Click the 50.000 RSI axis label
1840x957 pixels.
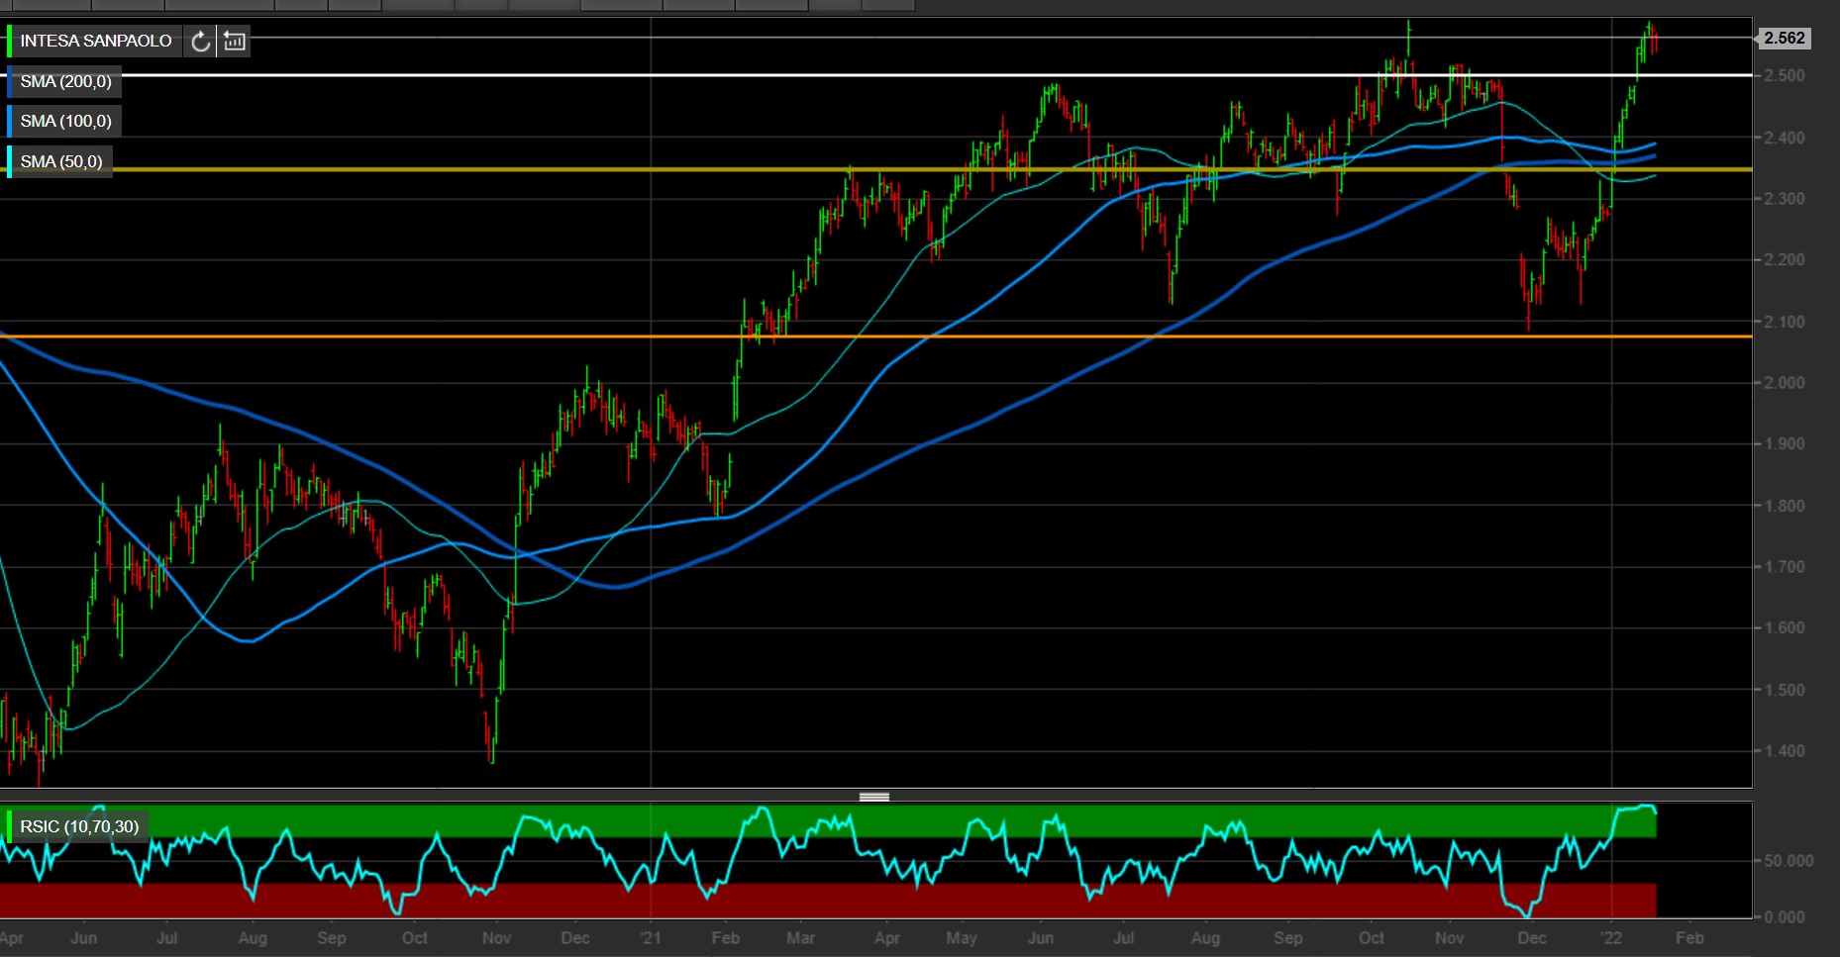point(1789,861)
